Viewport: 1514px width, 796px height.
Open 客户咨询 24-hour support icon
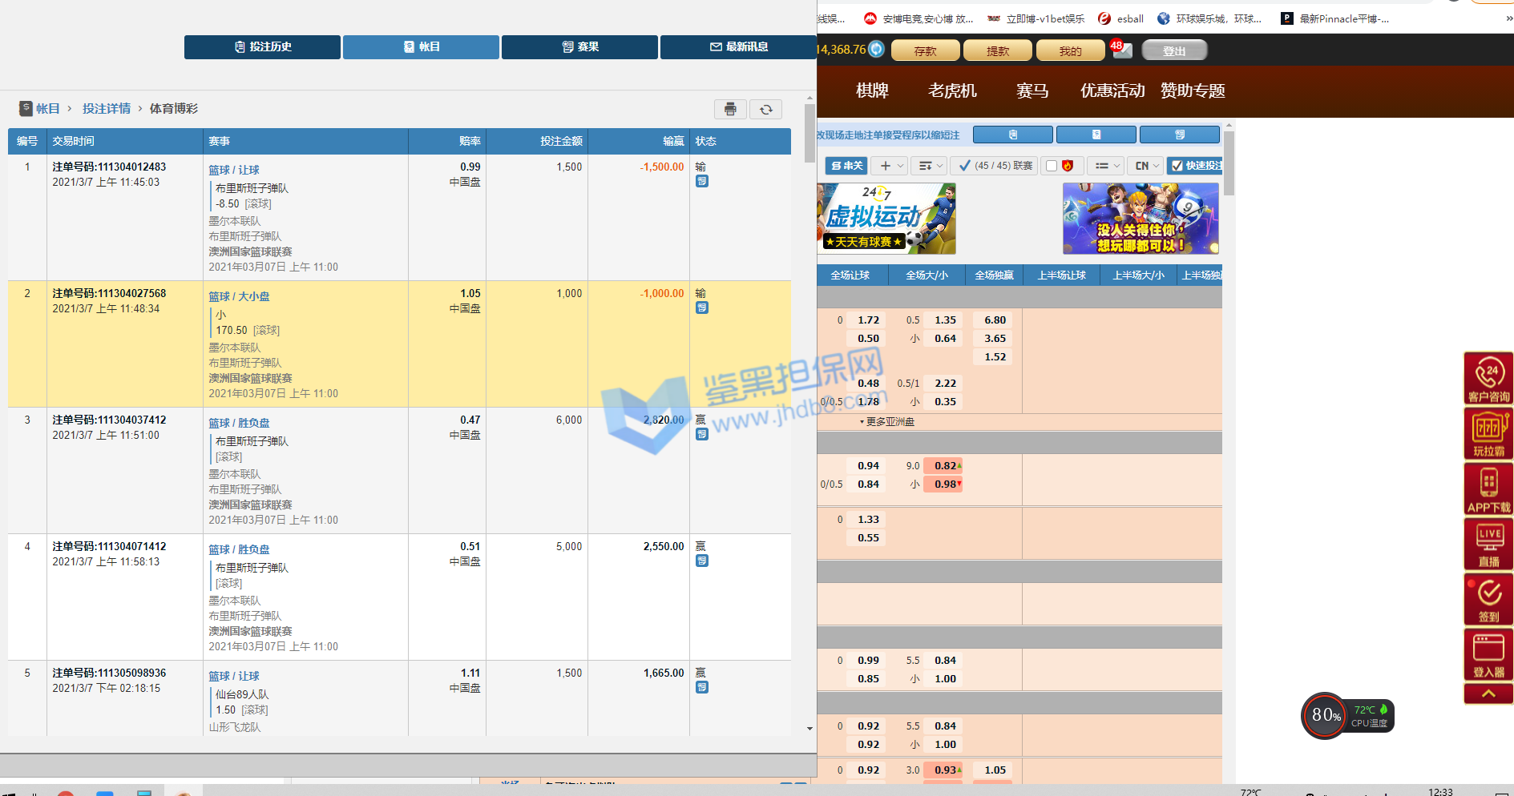click(1488, 378)
